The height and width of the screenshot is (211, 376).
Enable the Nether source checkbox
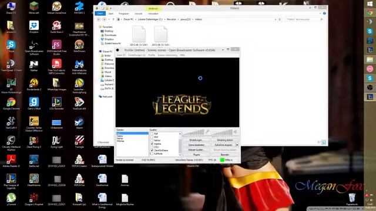pyautogui.click(x=152, y=141)
